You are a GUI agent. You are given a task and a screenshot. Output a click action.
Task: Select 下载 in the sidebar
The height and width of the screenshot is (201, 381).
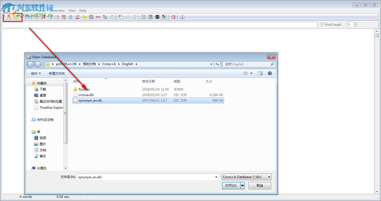(x=43, y=89)
